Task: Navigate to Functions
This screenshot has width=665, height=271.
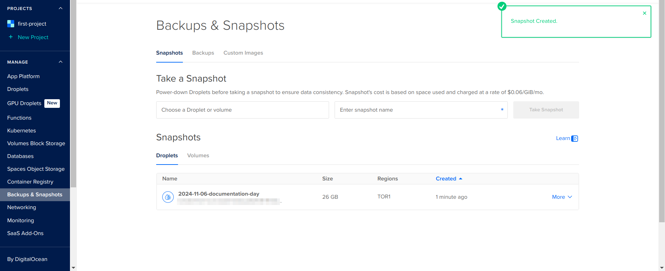Action: (x=19, y=118)
